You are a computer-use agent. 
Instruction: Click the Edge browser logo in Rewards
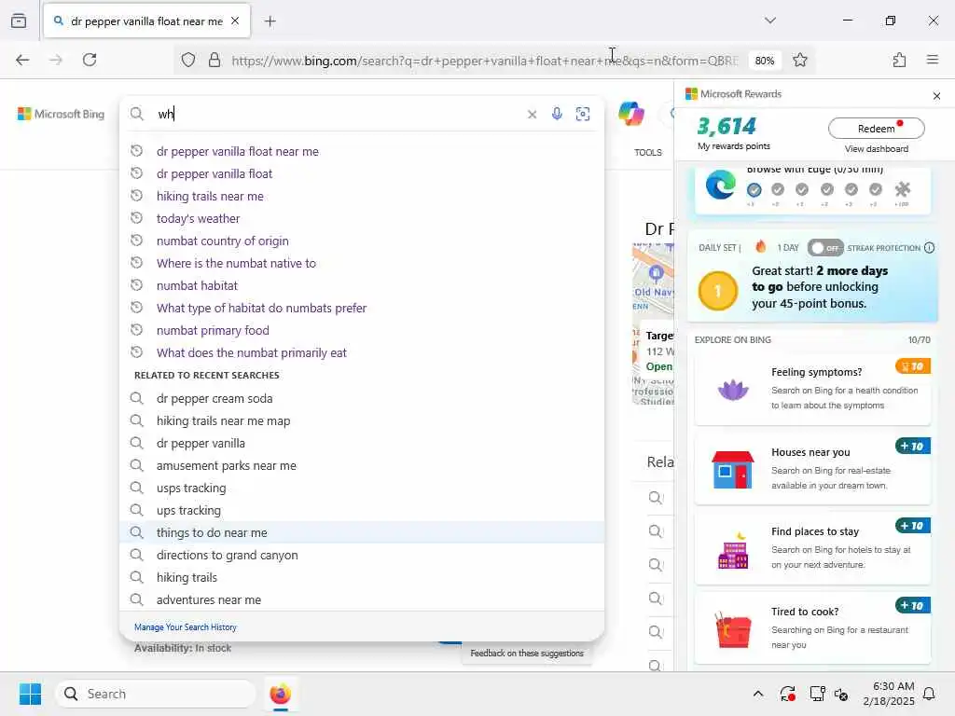(720, 186)
